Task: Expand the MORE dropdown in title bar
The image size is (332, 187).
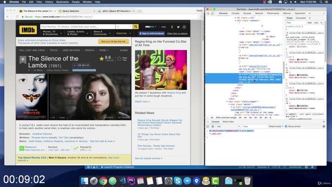Action: tap(104, 50)
